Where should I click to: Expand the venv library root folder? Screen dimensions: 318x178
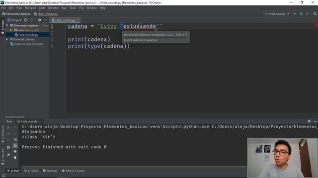11,30
